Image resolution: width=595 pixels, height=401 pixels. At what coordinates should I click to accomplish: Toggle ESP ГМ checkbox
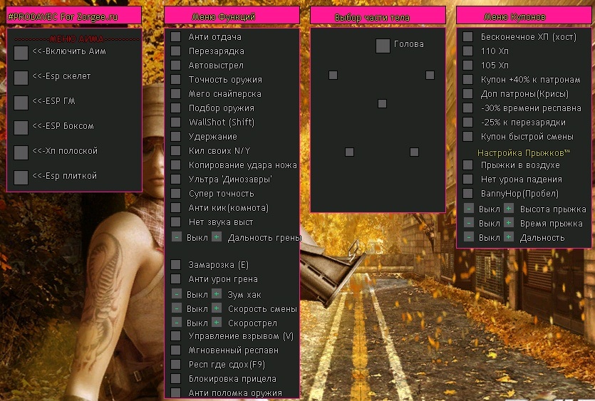(21, 103)
